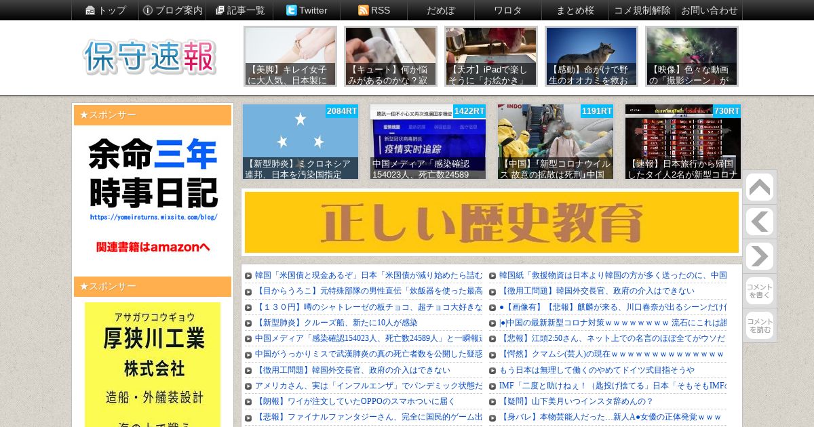Click the 保守速報 site logo
Image resolution: width=814 pixels, height=427 pixels.
150,57
